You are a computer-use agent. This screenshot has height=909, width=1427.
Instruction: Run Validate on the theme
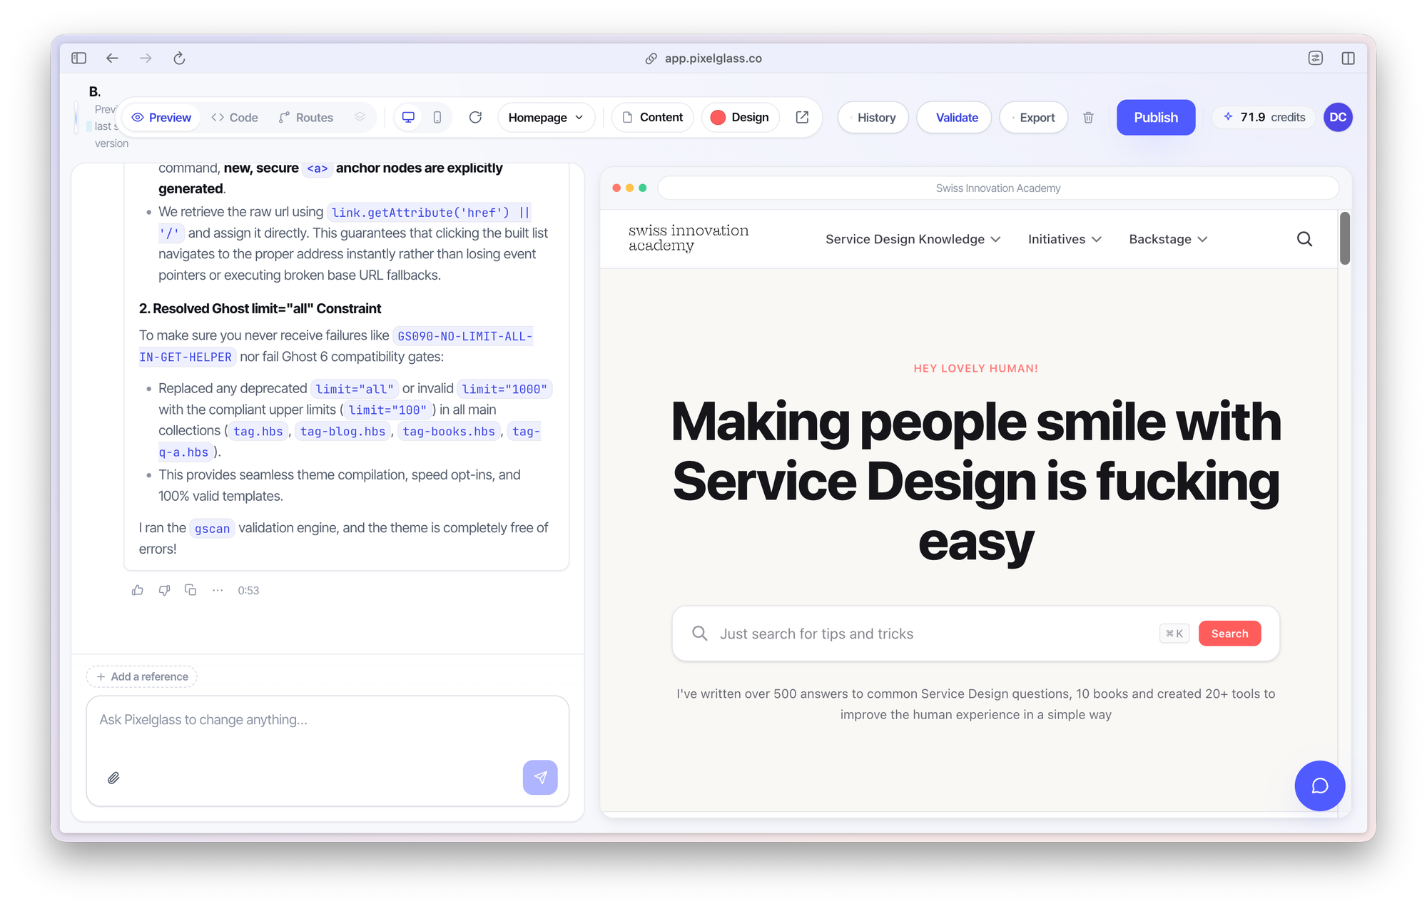click(955, 118)
